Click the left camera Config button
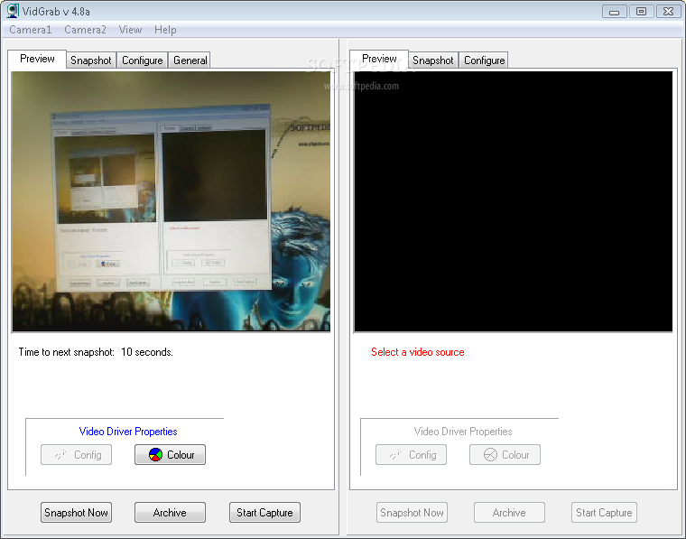Viewport: 686px width, 539px height. tap(77, 454)
